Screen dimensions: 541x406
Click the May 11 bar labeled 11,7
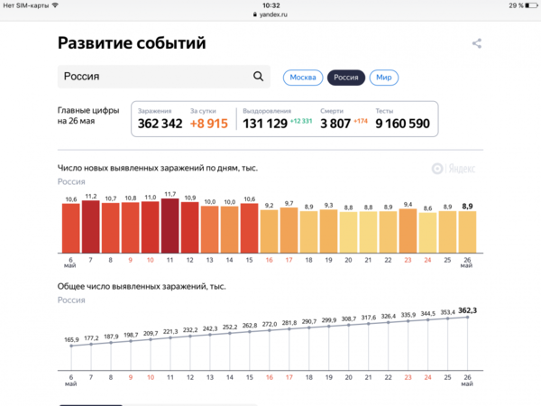pos(170,226)
